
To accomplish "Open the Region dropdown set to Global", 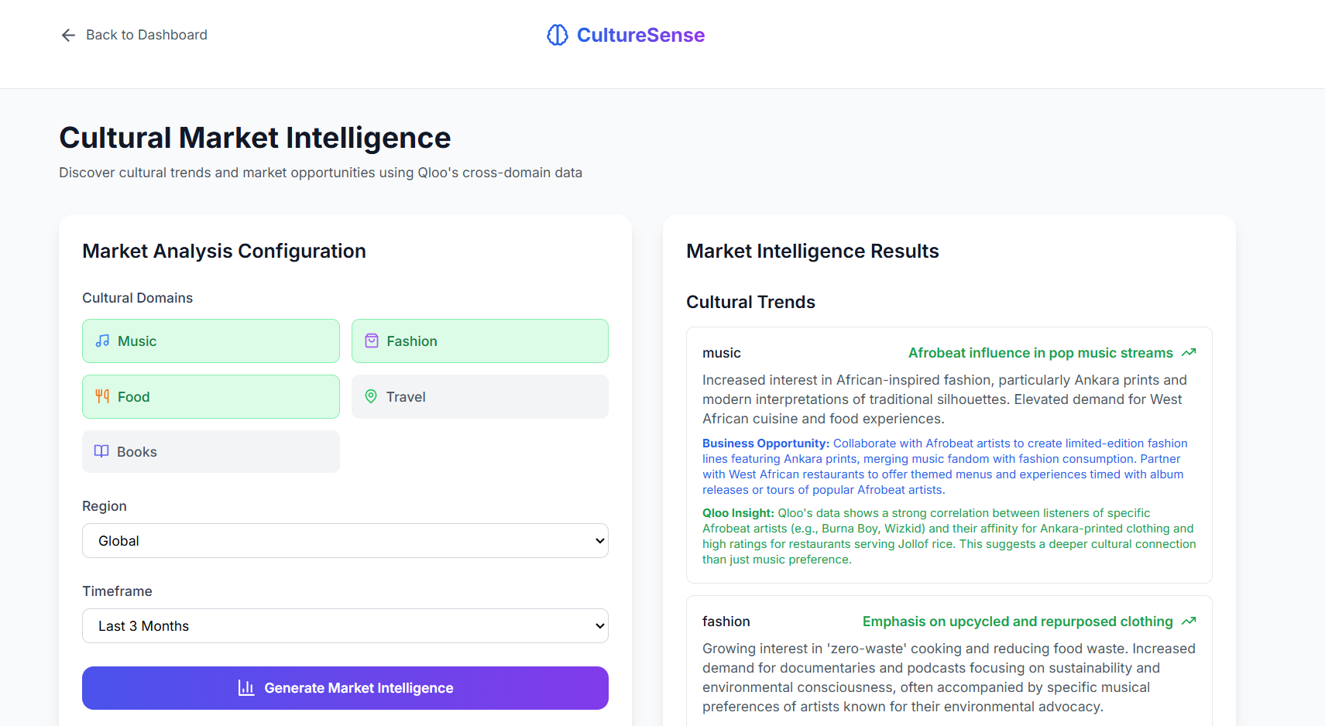I will tap(345, 540).
